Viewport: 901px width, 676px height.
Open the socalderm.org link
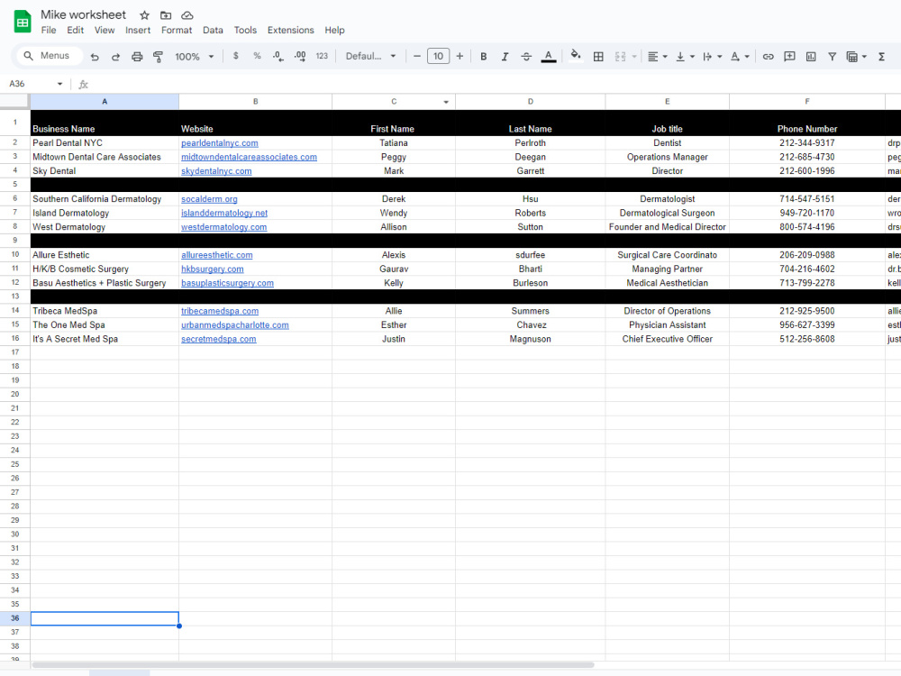coord(209,199)
